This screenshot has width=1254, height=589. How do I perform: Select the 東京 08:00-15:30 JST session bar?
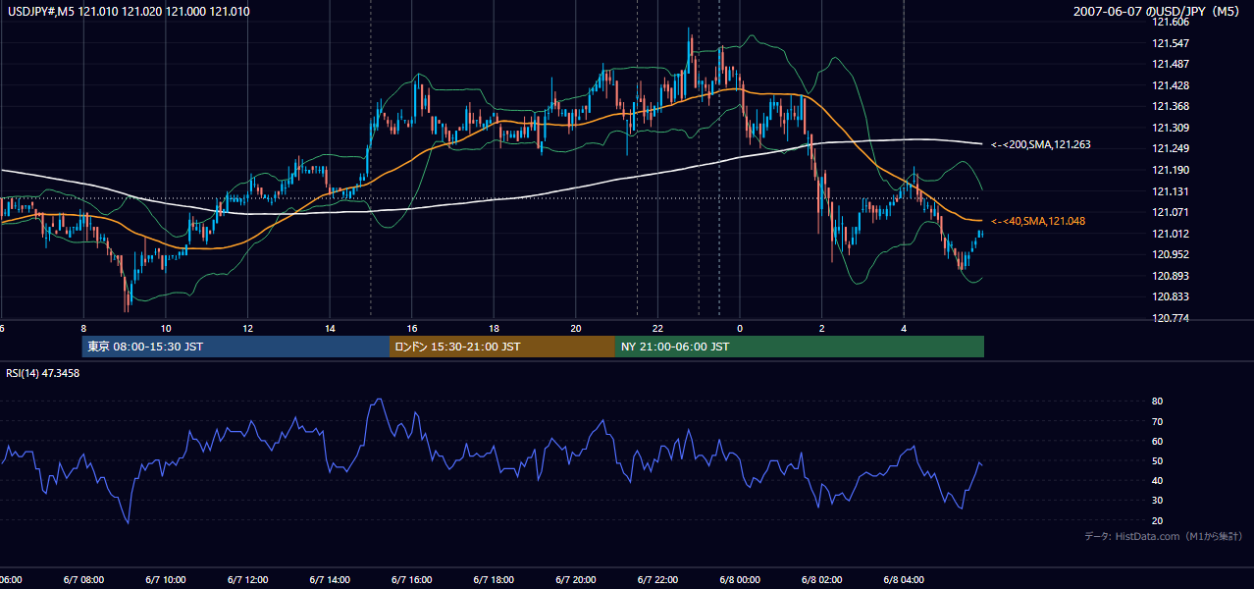236,347
